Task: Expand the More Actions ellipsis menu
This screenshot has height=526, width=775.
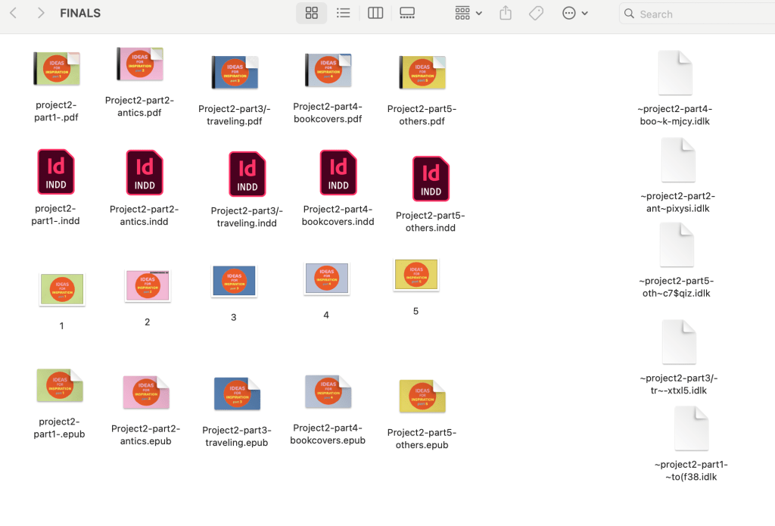Action: coord(574,14)
